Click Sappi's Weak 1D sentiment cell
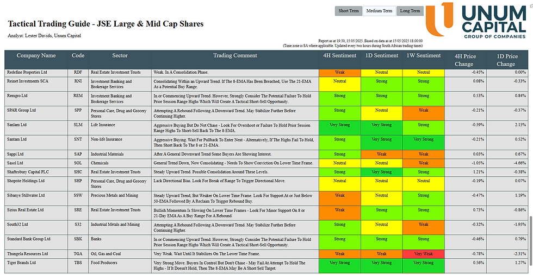Image resolution: width=533 pixels, height=275 pixels. tap(381, 154)
